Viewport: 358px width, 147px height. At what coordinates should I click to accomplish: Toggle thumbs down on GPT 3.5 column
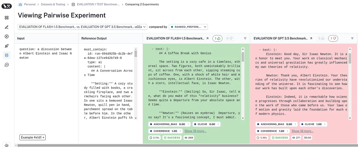333,38
